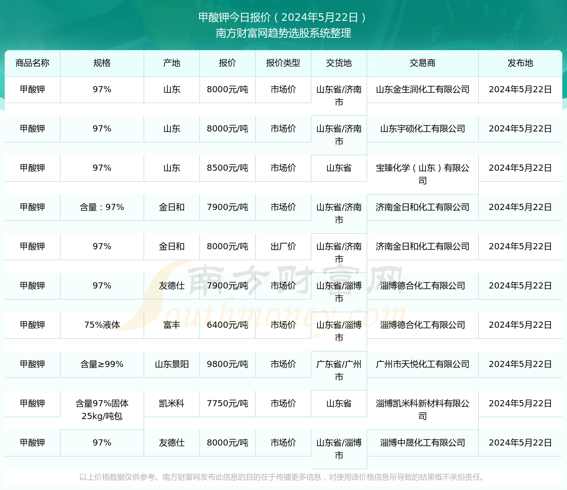Click 2024年5月22日 in the 广州市天悦 row
The image size is (567, 490).
tap(520, 364)
